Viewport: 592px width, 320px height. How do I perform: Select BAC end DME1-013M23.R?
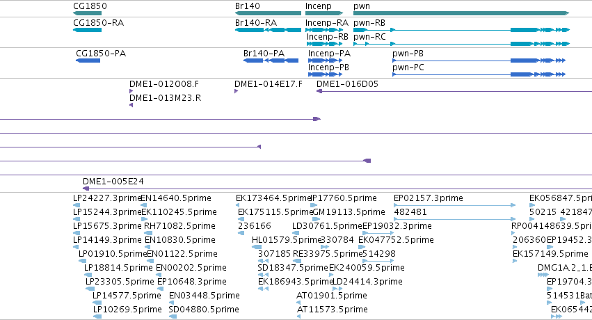[x=165, y=97]
